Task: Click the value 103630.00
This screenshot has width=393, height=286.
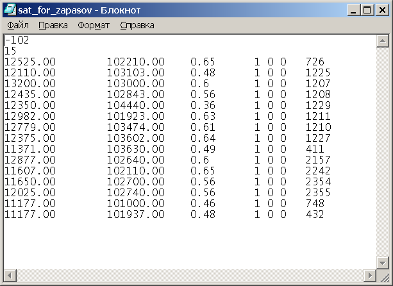Action: click(136, 149)
